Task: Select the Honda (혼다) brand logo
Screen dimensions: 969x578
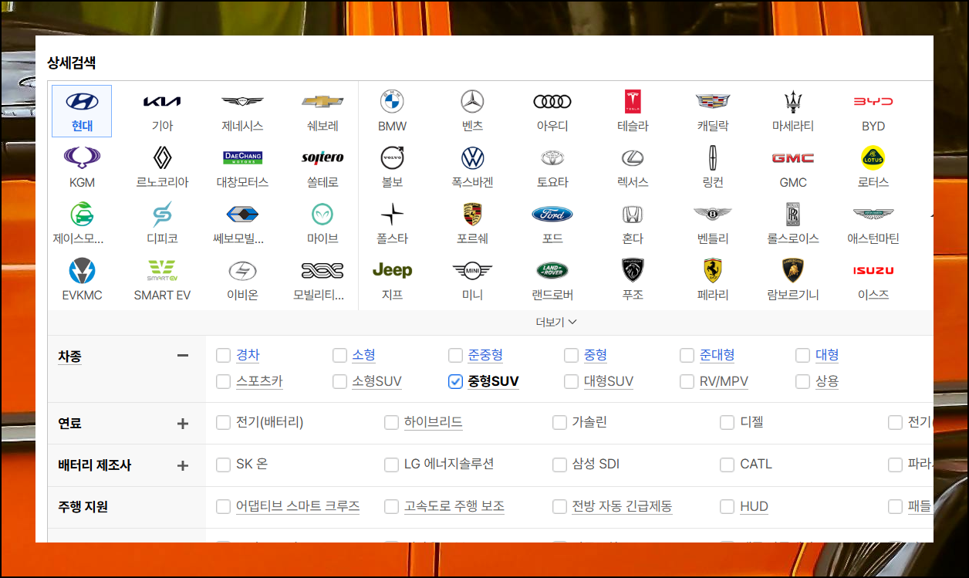Action: (633, 214)
